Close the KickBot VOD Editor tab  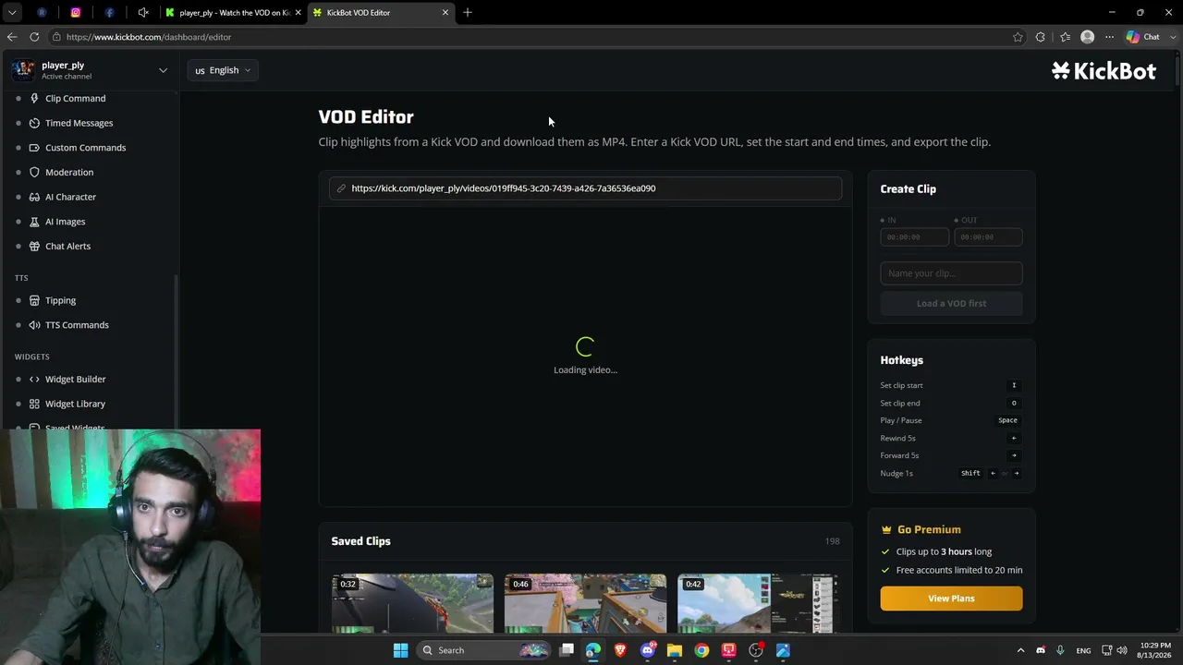[445, 13]
